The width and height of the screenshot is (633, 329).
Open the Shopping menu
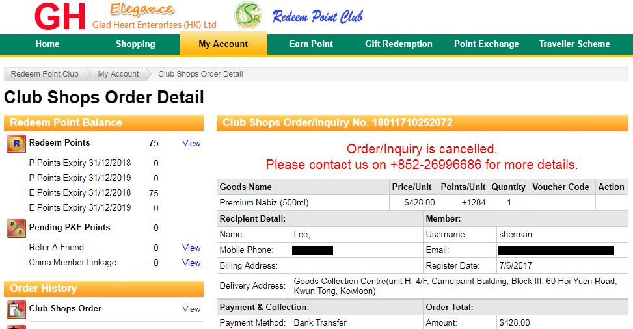(x=135, y=44)
